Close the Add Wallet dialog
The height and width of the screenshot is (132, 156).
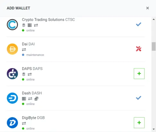pyautogui.click(x=148, y=8)
